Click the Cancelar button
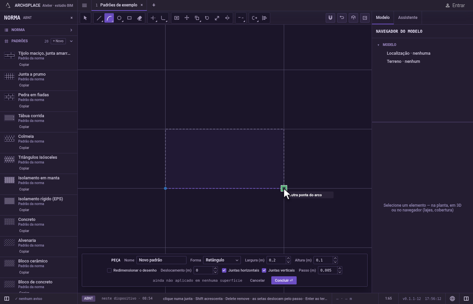The image size is (473, 304). [x=257, y=280]
